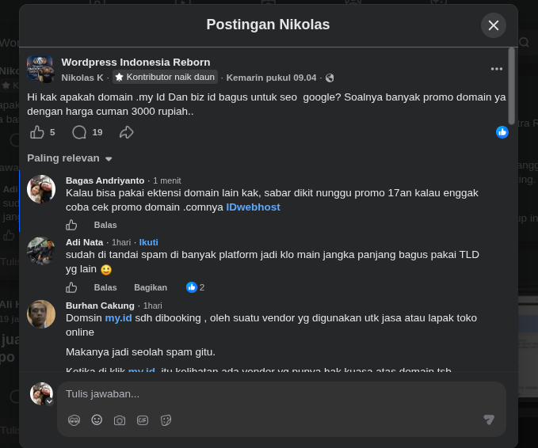The image size is (538, 448).
Task: Close the Postingan Nikolas dialog
Action: click(494, 25)
